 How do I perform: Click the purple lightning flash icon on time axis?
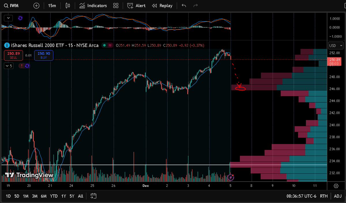231,177
